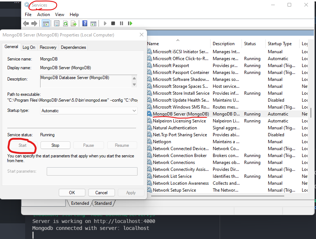316x239 pixels.
Task: Open the Startup type dropdown
Action: pyautogui.click(x=89, y=111)
